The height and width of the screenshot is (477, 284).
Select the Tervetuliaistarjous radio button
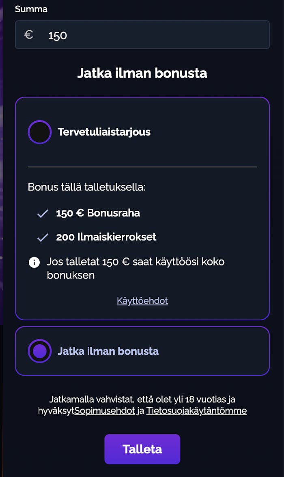click(x=40, y=132)
